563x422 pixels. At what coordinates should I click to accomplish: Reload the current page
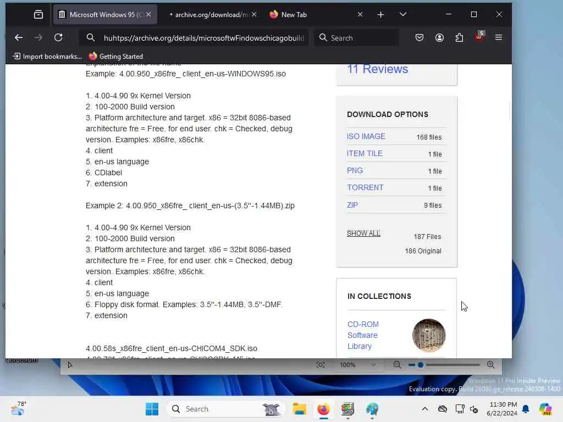point(58,37)
